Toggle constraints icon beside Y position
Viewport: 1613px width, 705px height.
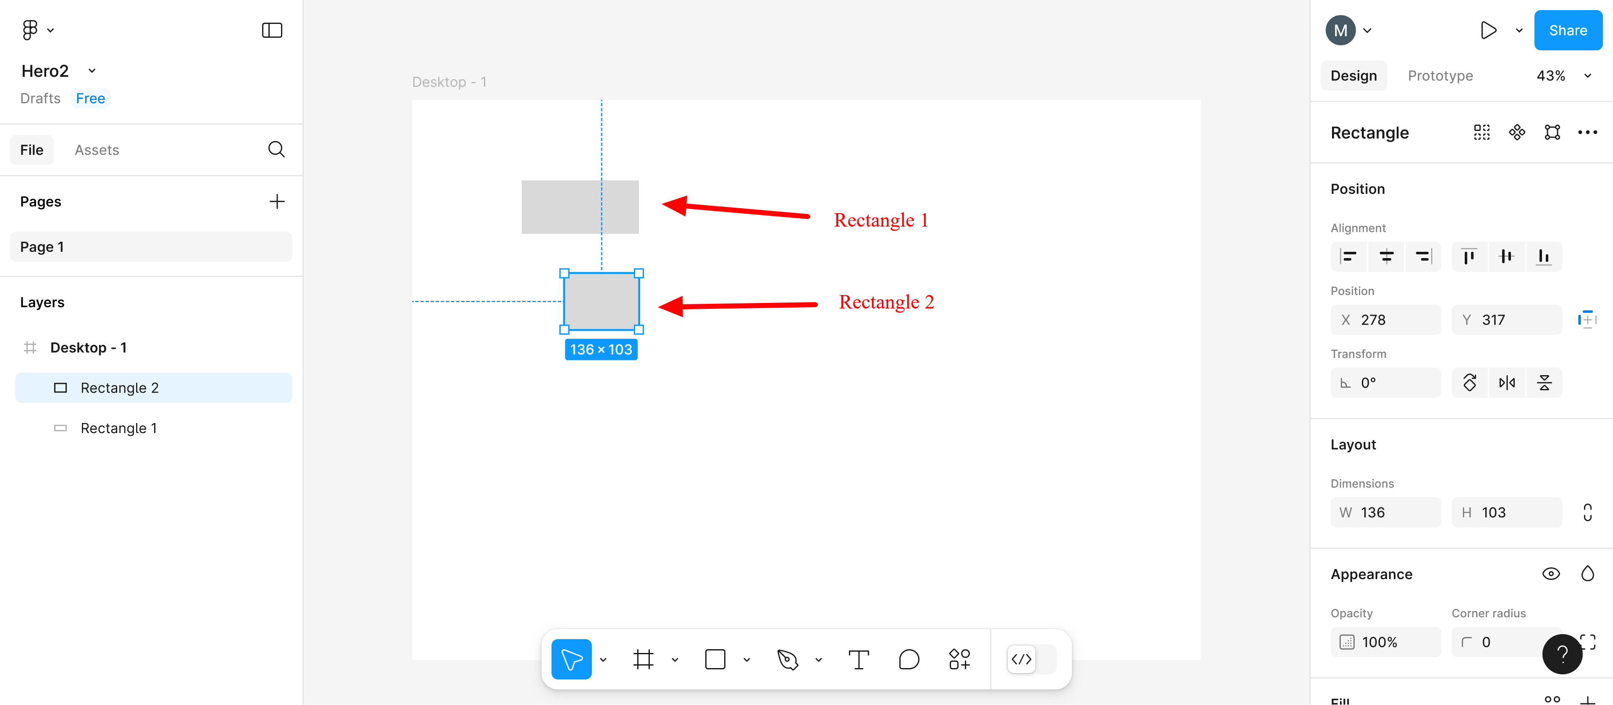1587,320
